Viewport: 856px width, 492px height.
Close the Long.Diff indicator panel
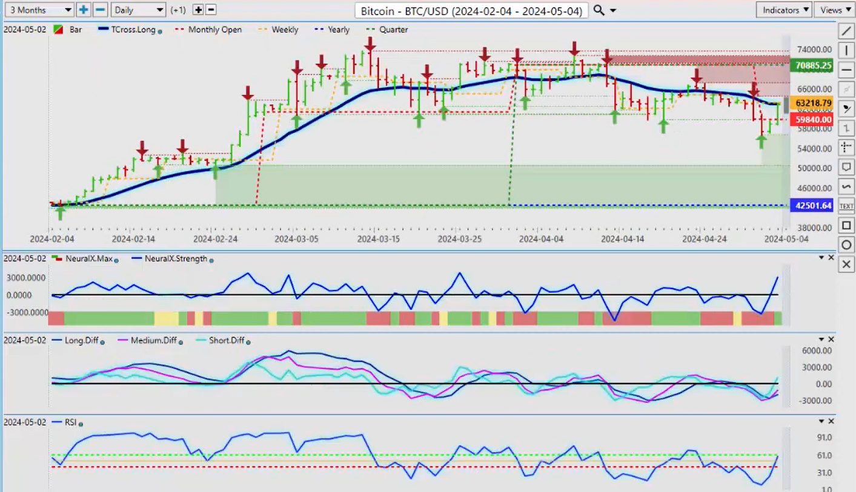[831, 339]
